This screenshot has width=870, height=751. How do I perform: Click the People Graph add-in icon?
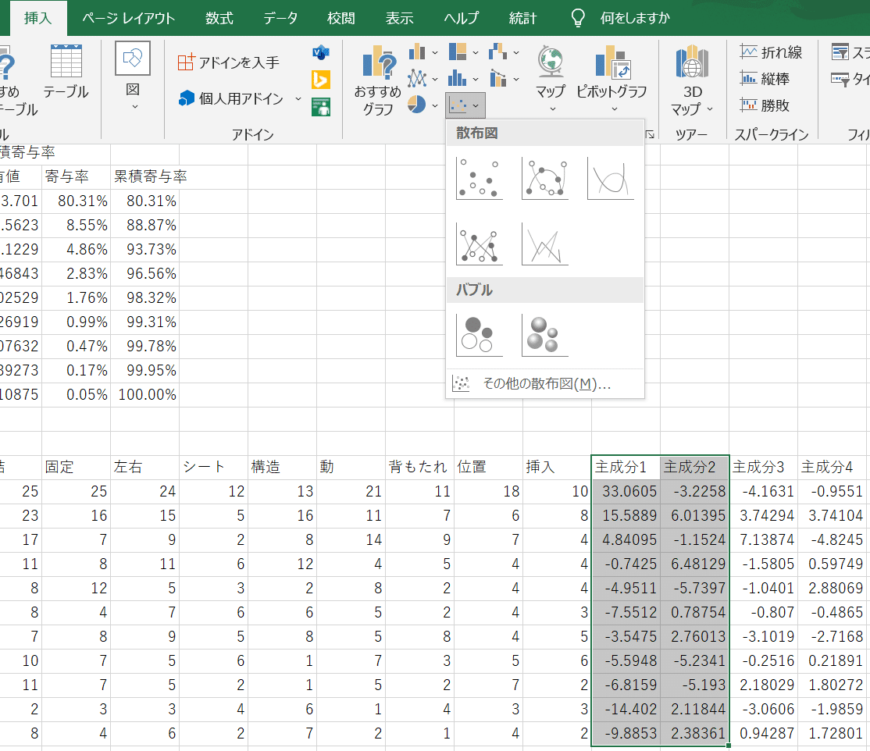click(x=321, y=106)
